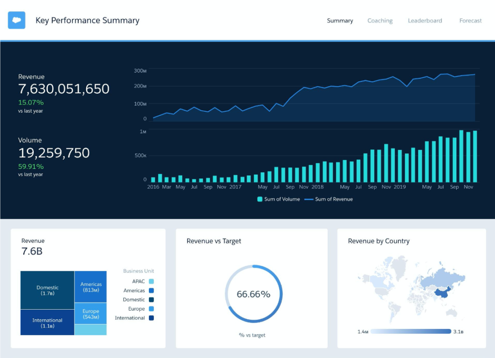Toggle the Sum of Volume legend item

pos(278,199)
